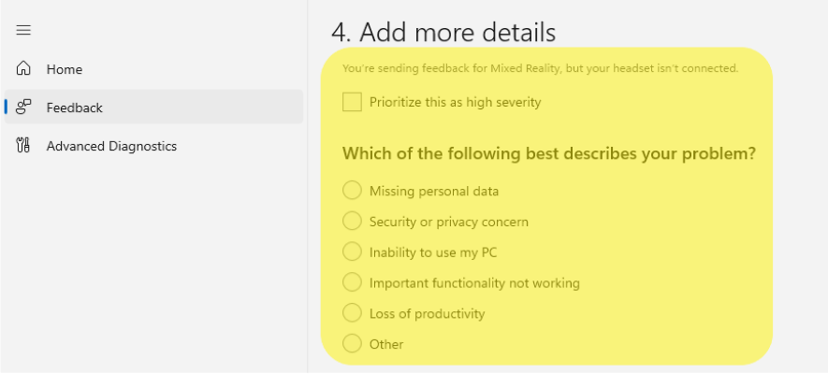Click the 'Security or privacy concern' label text

[x=449, y=223]
